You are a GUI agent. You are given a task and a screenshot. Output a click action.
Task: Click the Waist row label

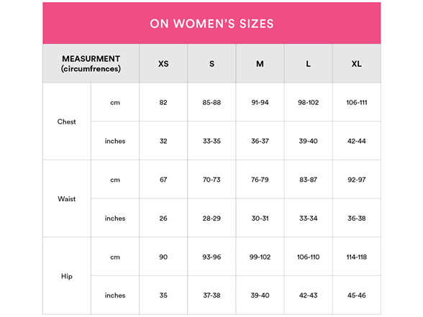(x=67, y=199)
